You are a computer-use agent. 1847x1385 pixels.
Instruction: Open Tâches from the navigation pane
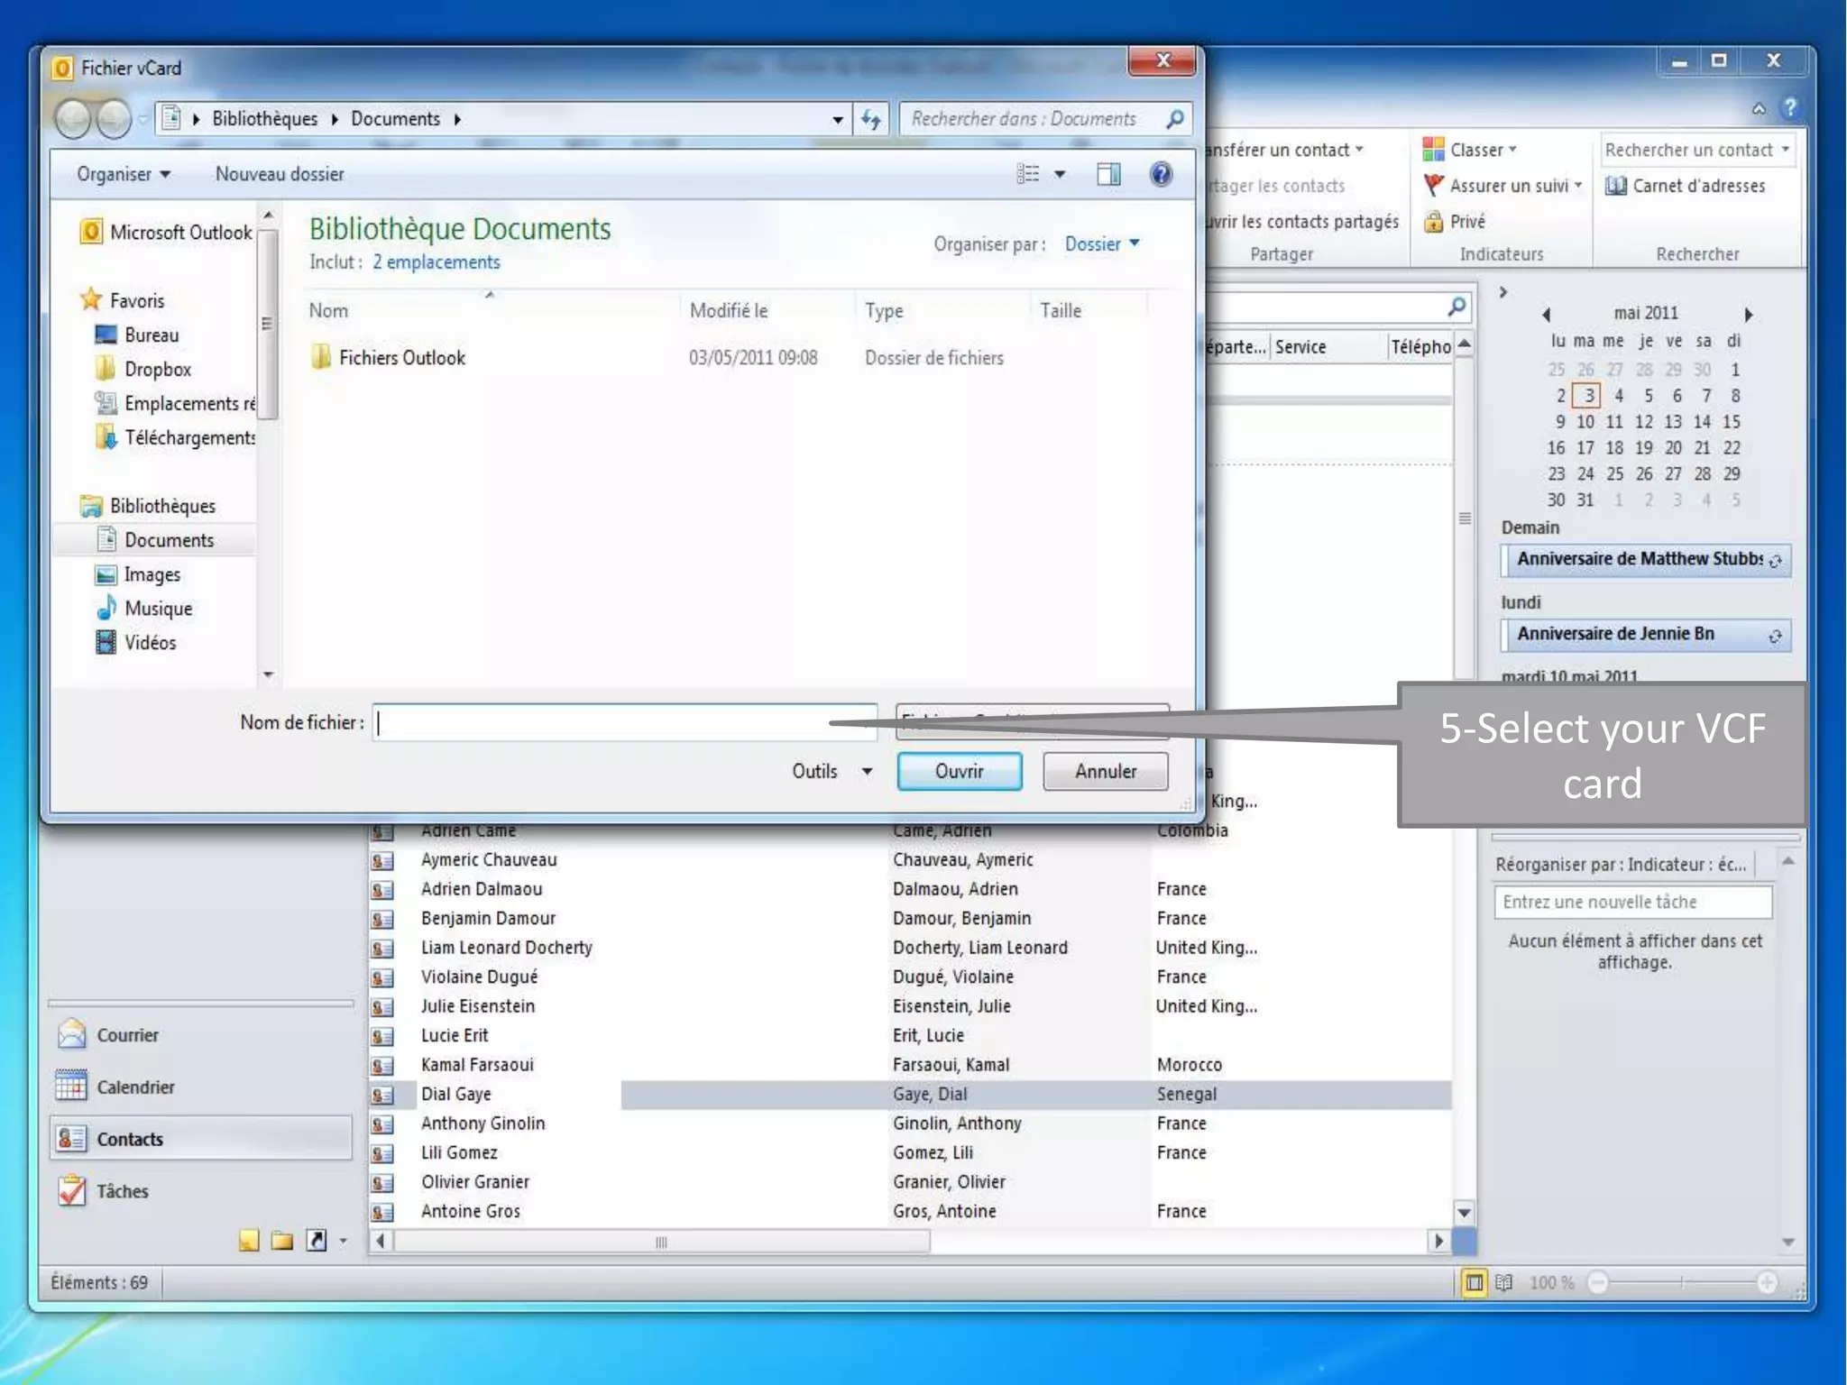pos(121,1191)
